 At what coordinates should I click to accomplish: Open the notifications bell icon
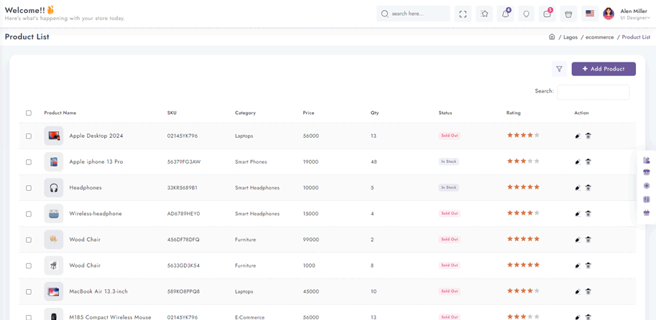point(505,14)
